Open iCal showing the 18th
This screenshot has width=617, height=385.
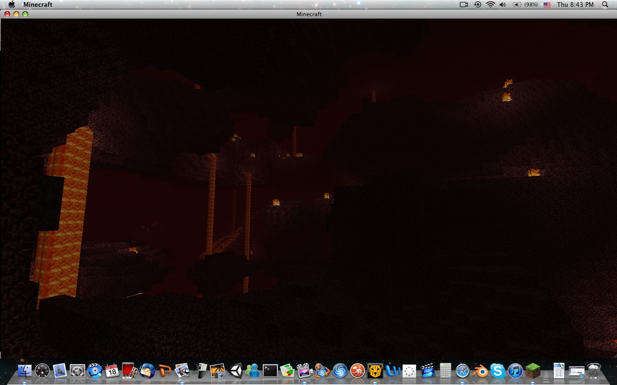point(111,371)
